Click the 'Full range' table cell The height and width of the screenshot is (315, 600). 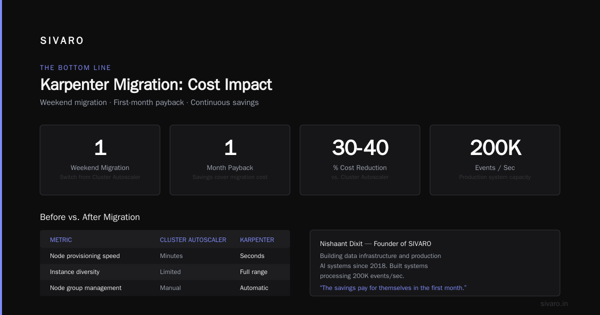253,272
